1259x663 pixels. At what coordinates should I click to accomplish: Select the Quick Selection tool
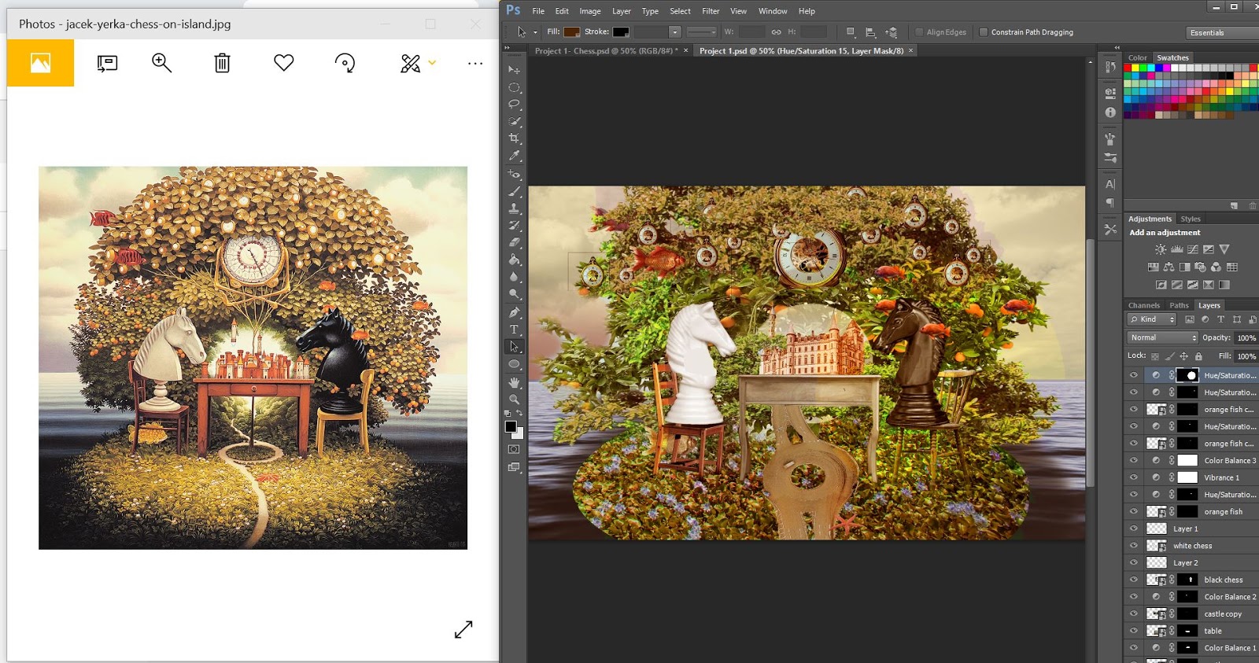coord(515,121)
